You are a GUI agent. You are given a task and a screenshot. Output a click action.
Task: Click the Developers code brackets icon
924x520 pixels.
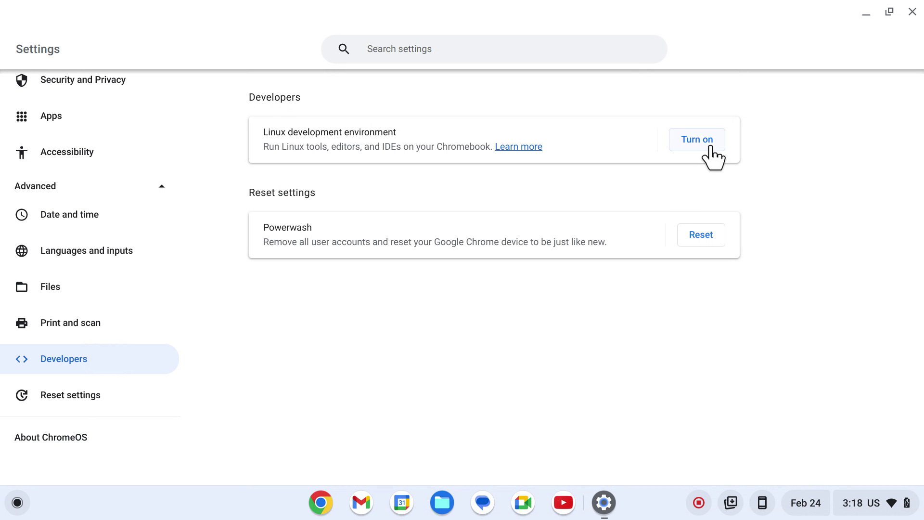click(22, 359)
